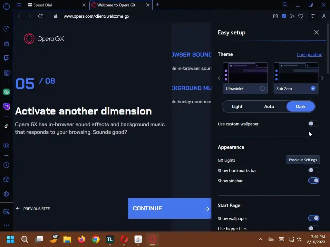Disable Show sidebar switch

(x=314, y=180)
